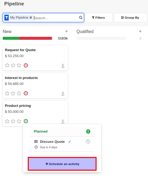This screenshot has width=148, height=181.
Task: Add a new lead in the New column
Action: point(66,31)
